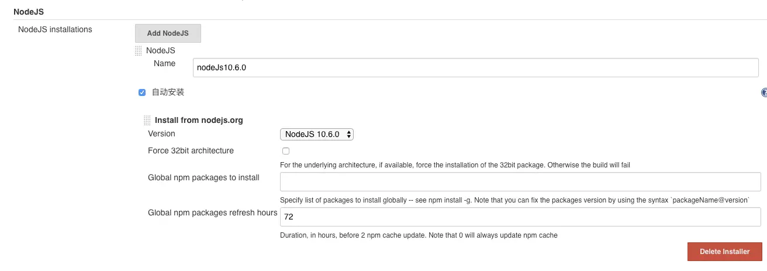Click the Version label
The image size is (767, 271).
[x=161, y=133]
